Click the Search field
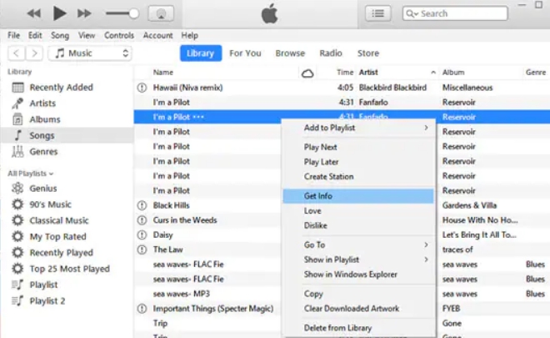 click(x=455, y=13)
